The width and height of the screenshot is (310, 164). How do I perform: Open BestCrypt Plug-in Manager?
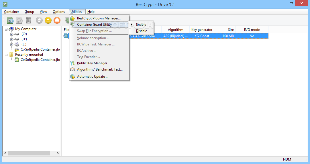coord(99,18)
